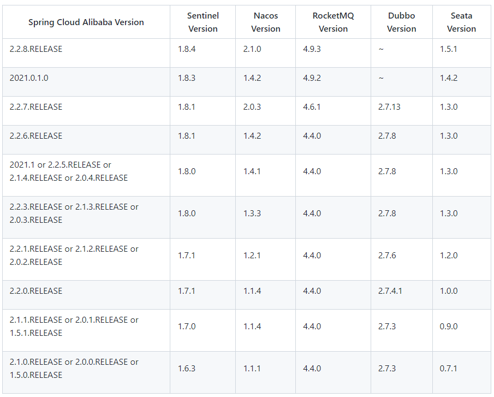
Task: Click Nacos '1.4.2' in 2021.0.1.0 row
Action: (x=252, y=78)
